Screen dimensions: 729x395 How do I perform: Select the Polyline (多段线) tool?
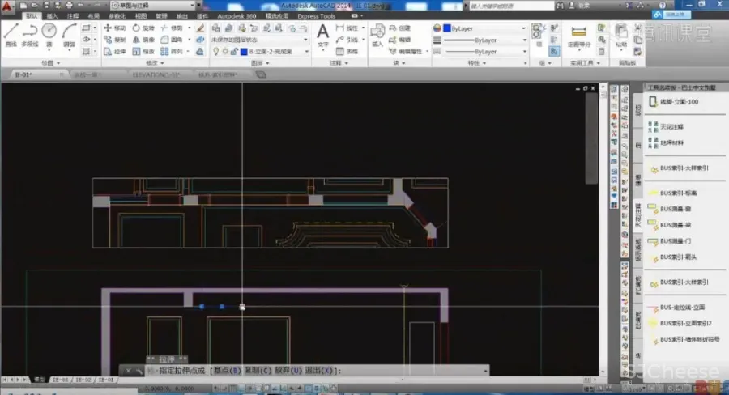click(30, 34)
